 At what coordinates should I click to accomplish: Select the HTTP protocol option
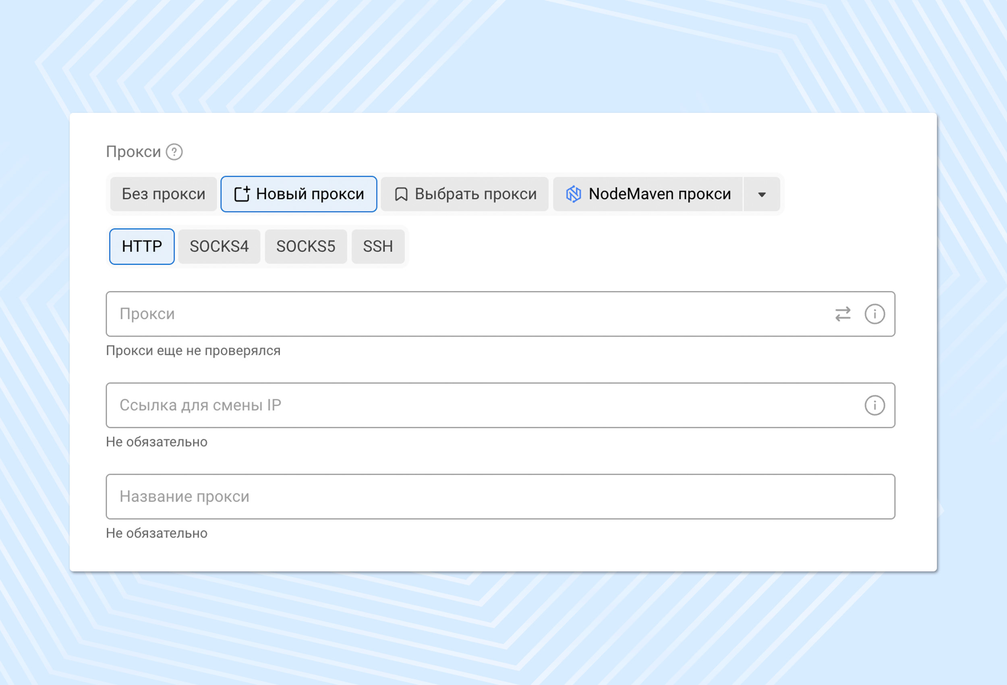(142, 246)
